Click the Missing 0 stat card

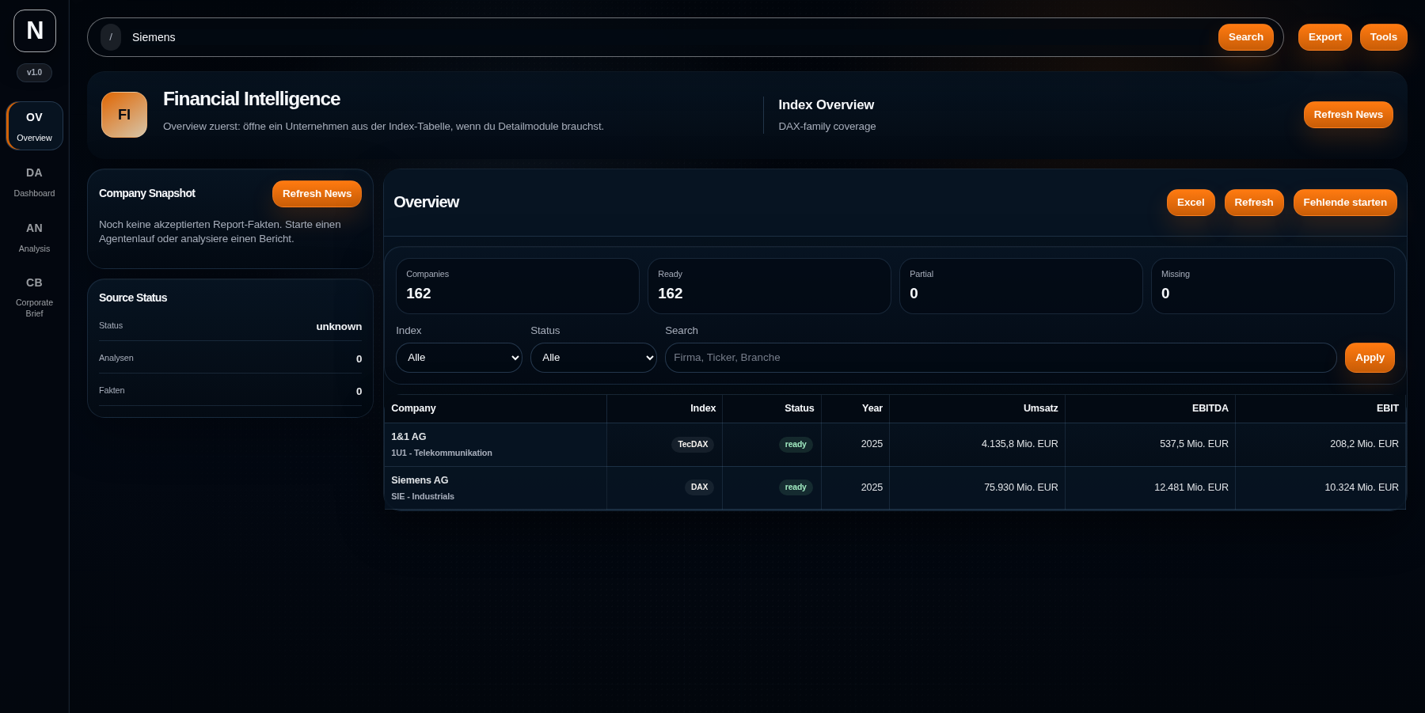click(1273, 286)
